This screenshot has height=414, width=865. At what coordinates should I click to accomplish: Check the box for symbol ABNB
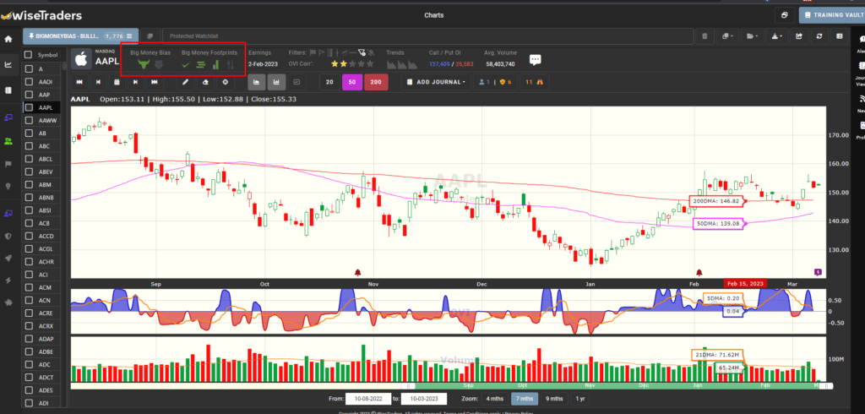29,197
